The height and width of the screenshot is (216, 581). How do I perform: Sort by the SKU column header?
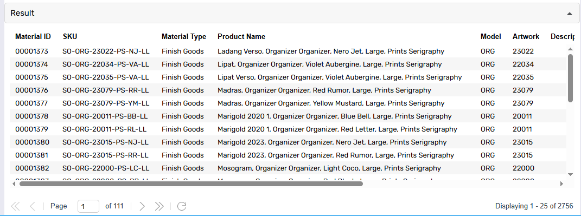70,37
